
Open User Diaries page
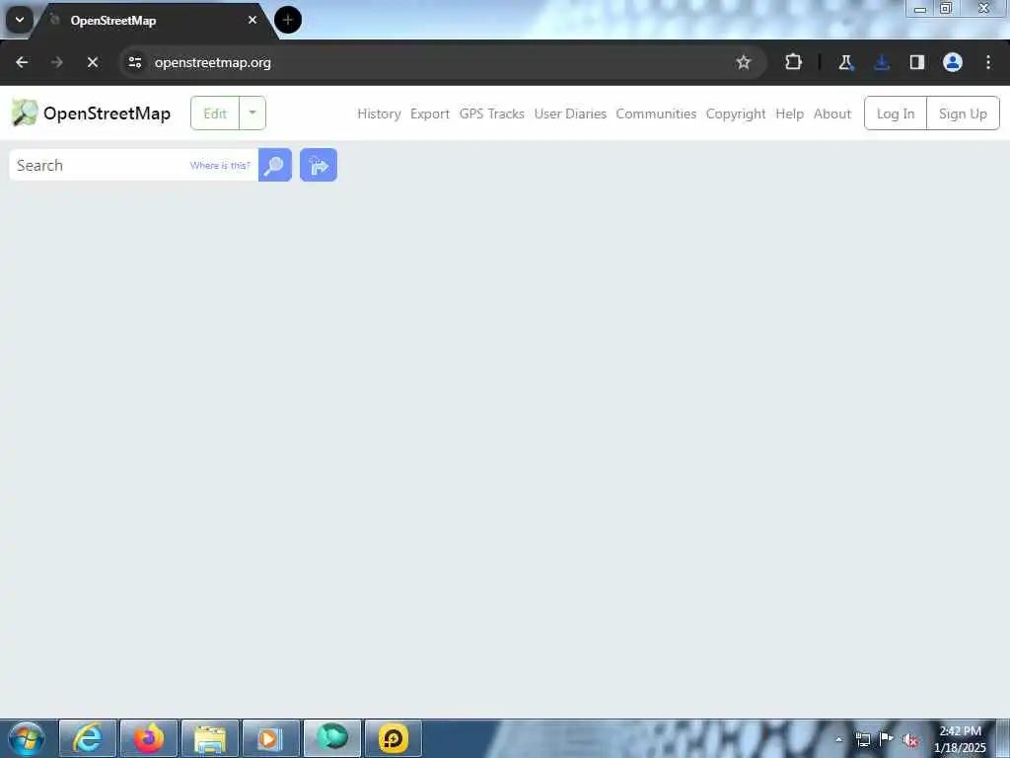(570, 114)
